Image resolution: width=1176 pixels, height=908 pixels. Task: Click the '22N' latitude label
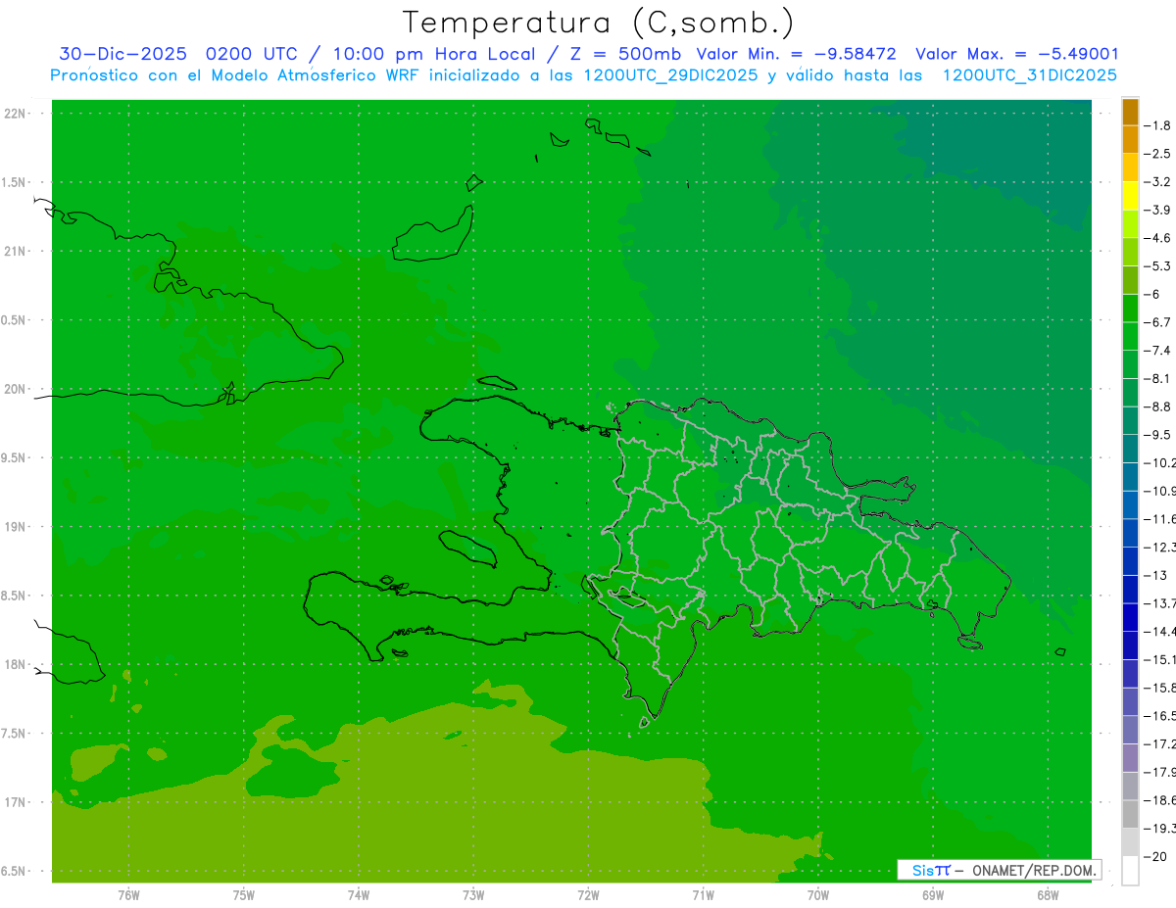15,113
